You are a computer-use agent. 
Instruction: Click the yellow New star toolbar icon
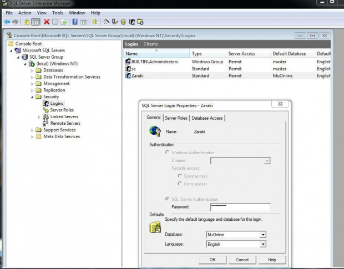click(x=95, y=22)
